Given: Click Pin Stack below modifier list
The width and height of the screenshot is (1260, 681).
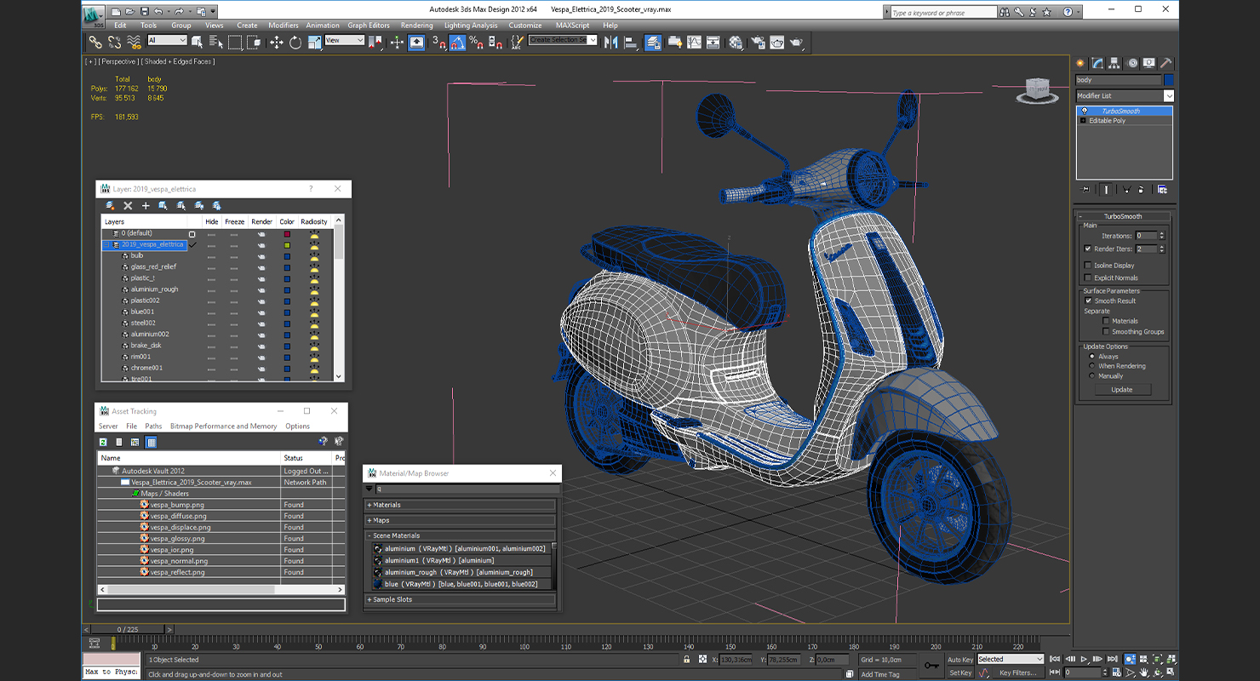Looking at the screenshot, I should click(x=1085, y=190).
